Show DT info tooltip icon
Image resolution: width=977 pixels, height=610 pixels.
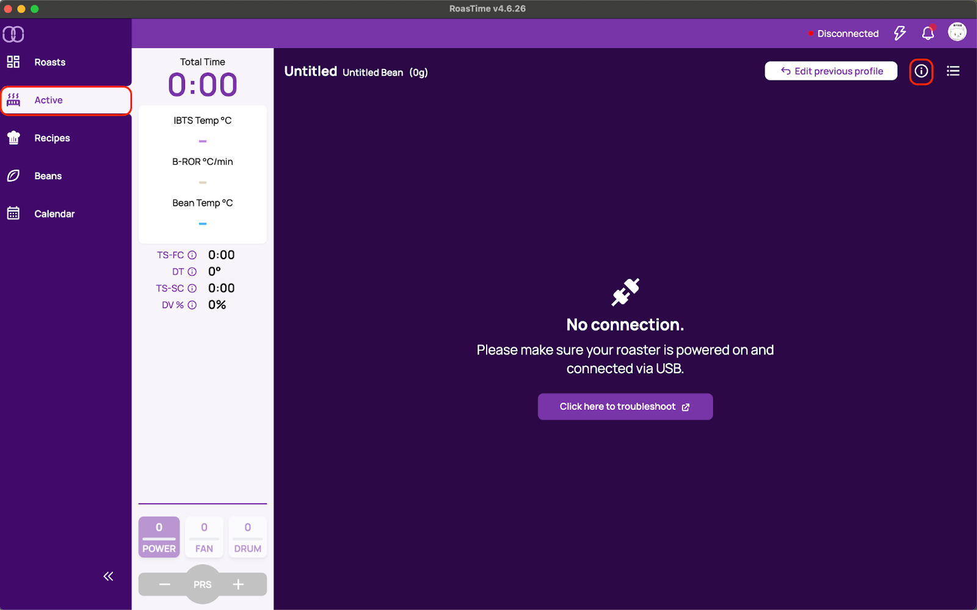pyautogui.click(x=192, y=271)
